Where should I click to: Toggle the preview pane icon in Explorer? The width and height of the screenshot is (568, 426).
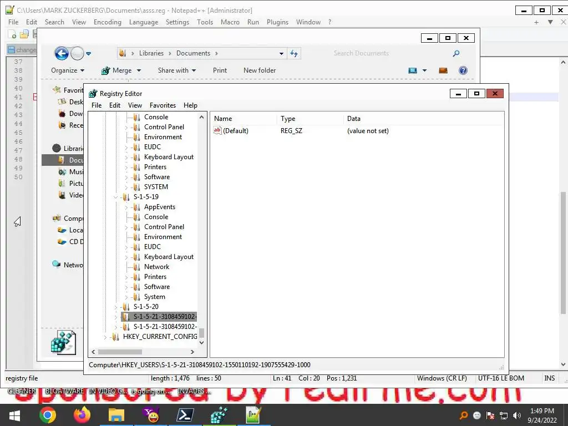coord(443,70)
